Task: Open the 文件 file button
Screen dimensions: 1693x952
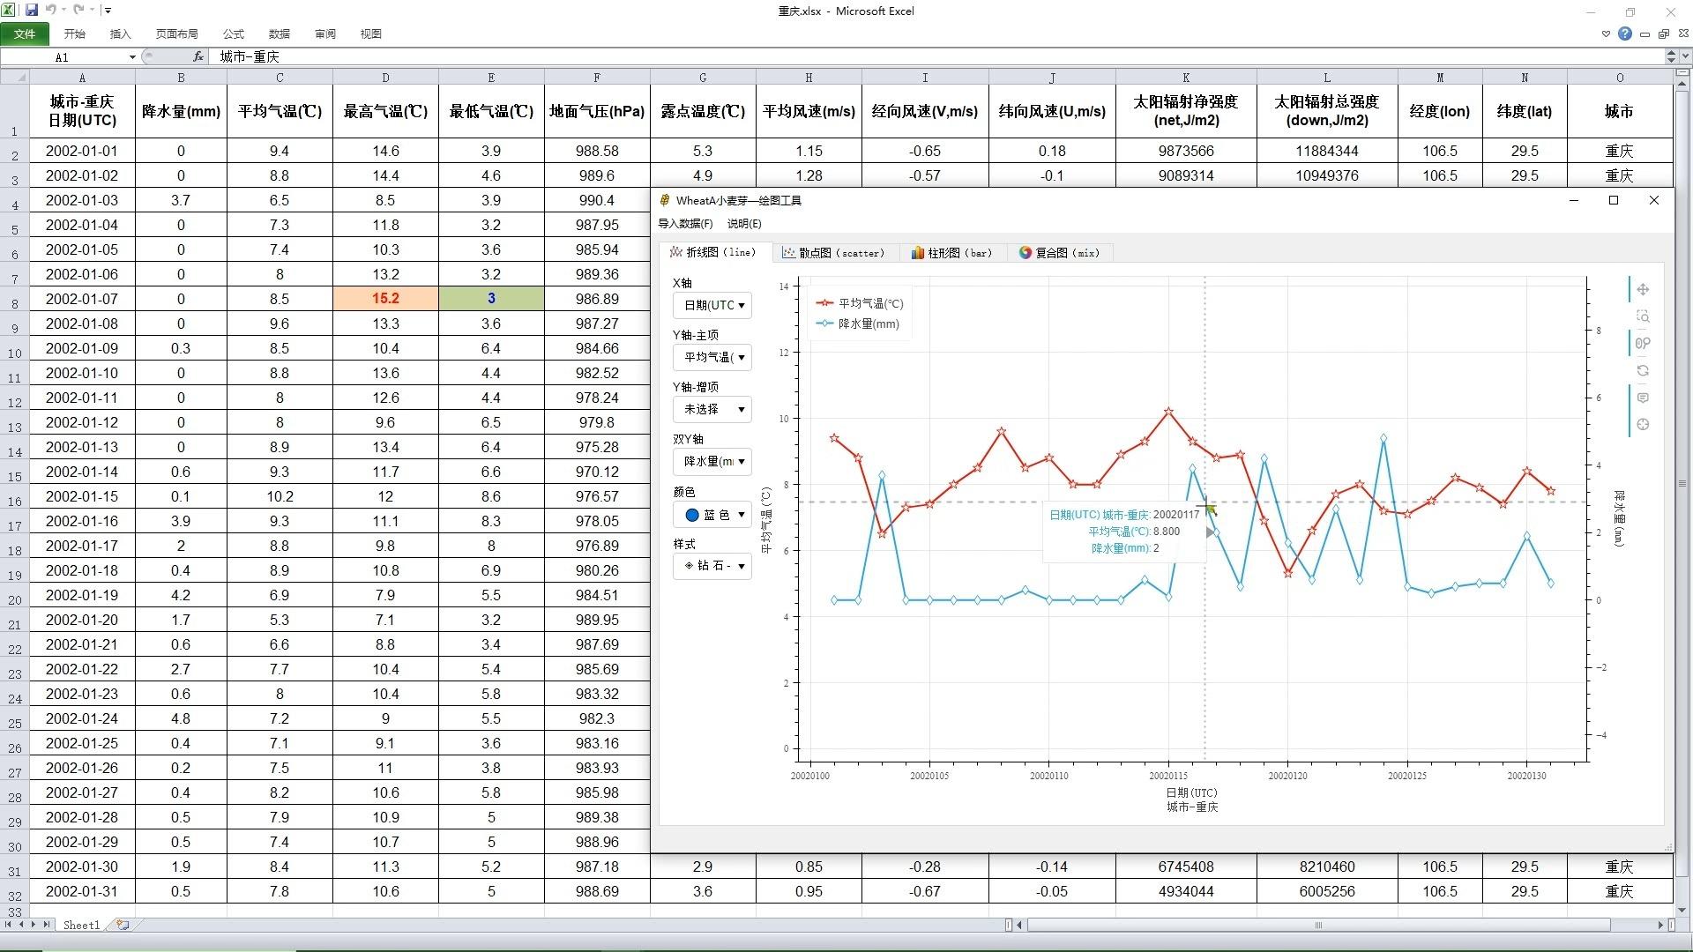Action: 25,33
